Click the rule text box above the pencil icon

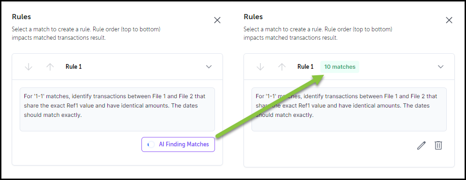(x=349, y=109)
